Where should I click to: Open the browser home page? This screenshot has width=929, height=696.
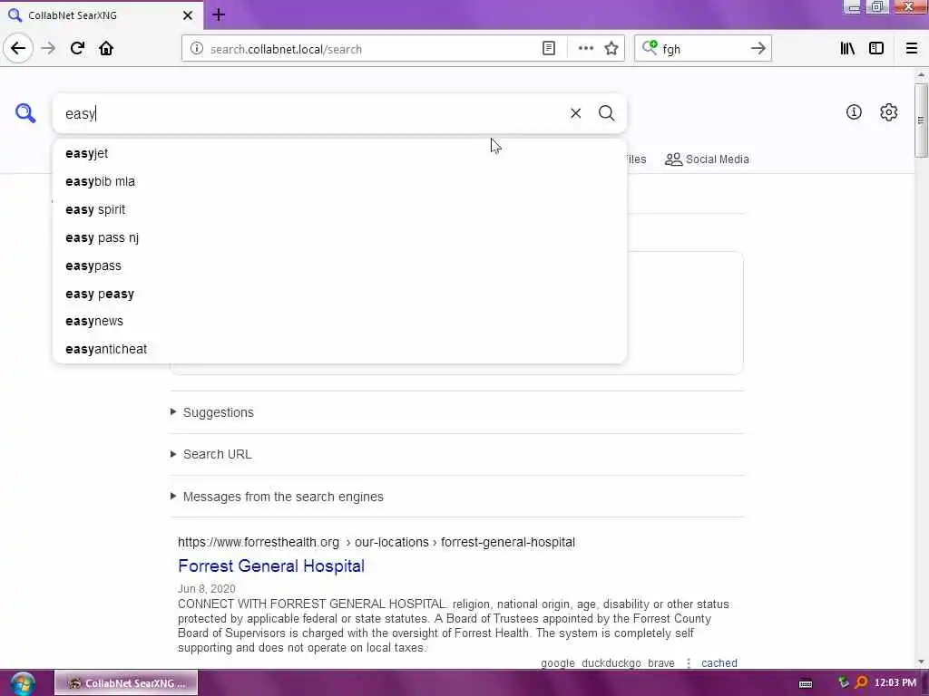[x=106, y=48]
